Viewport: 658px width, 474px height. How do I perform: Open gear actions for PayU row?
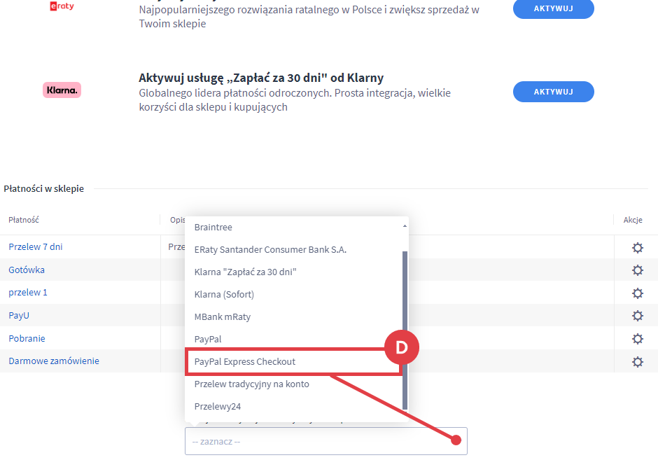[x=638, y=315]
